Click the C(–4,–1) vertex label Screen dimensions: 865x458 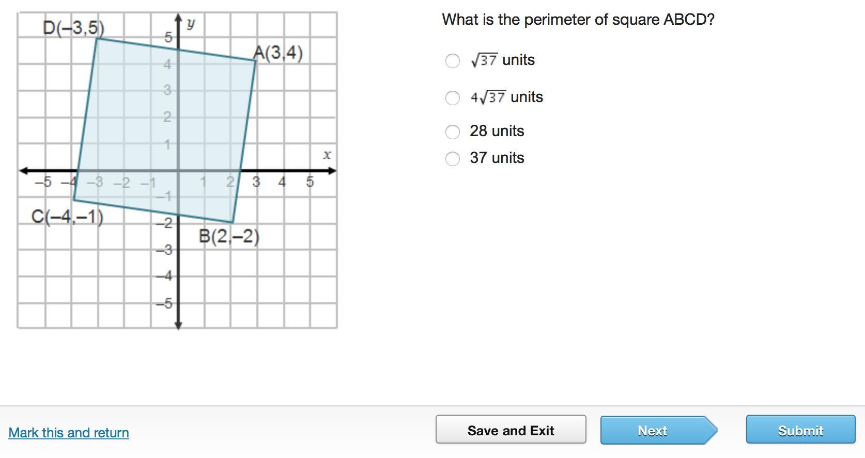tap(67, 217)
